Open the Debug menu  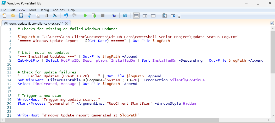[44, 10]
